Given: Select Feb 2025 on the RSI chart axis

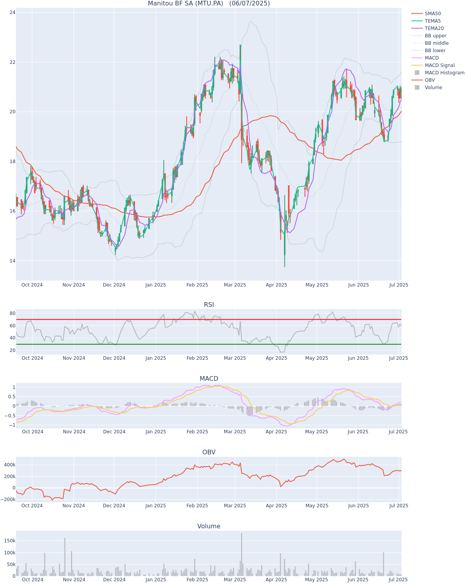Looking at the screenshot, I should (197, 358).
